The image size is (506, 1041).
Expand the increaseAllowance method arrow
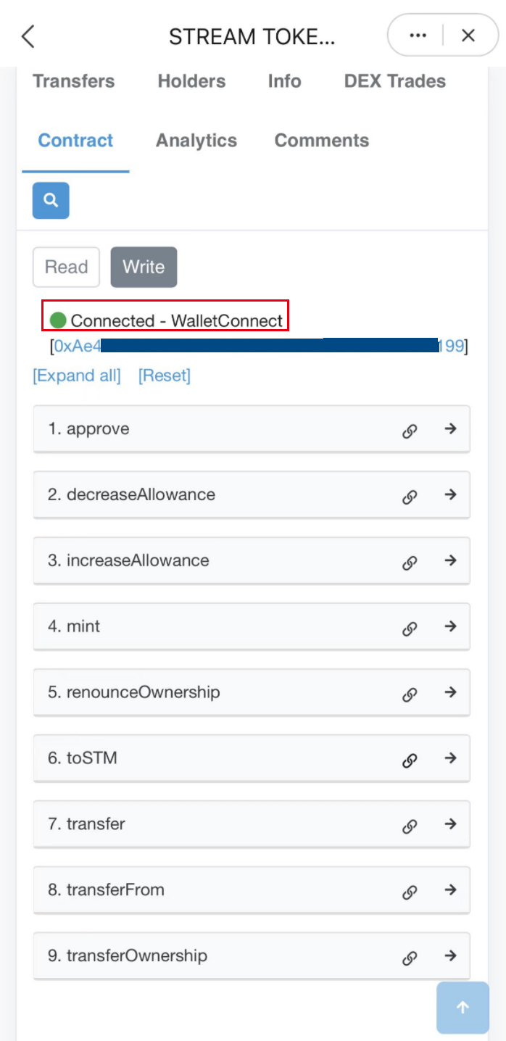coord(450,560)
